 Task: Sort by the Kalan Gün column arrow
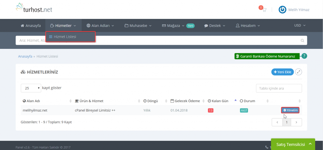point(235,101)
